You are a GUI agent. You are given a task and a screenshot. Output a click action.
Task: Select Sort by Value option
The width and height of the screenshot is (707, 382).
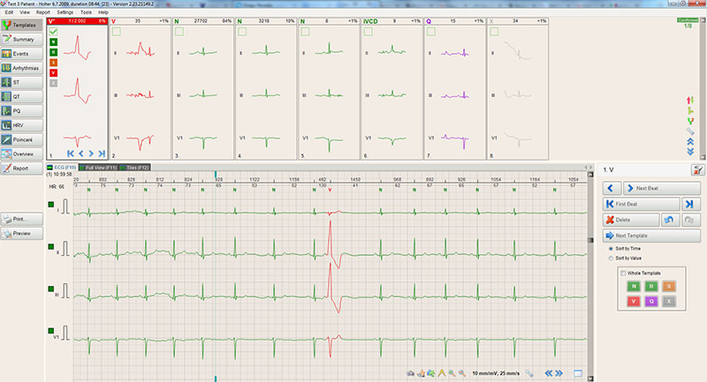click(x=611, y=258)
